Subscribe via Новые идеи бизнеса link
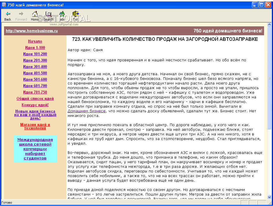Screen dimensions: 273x206 point(35,115)
